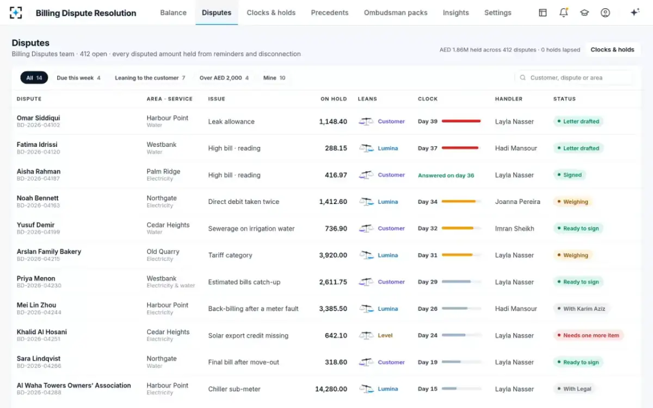The width and height of the screenshot is (653, 408).
Task: Filter disputes Over AED 2,000
Action: tap(224, 78)
